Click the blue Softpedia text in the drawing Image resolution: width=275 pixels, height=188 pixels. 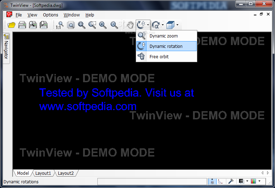[x=116, y=99]
